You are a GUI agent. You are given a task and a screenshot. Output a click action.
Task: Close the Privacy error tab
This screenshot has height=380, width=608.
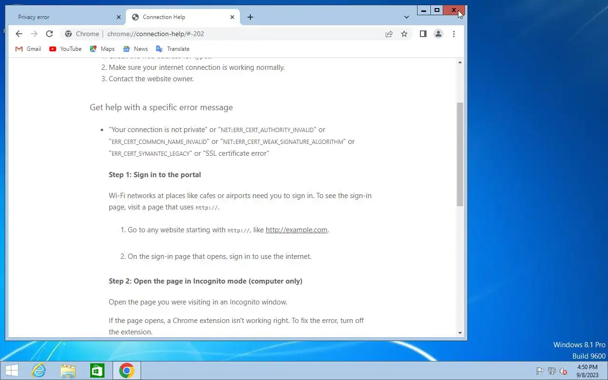click(x=119, y=17)
